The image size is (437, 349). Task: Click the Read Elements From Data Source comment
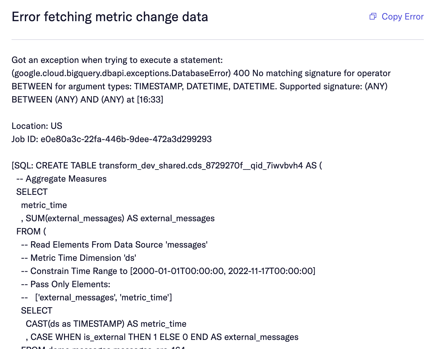pyautogui.click(x=114, y=245)
